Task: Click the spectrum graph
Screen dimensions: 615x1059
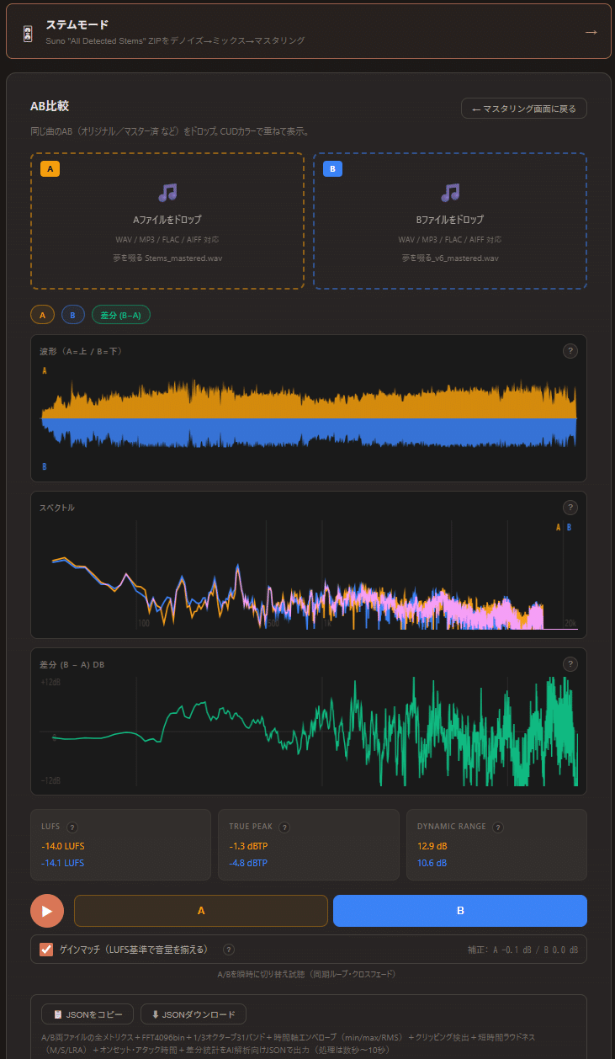Action: pyautogui.click(x=309, y=575)
